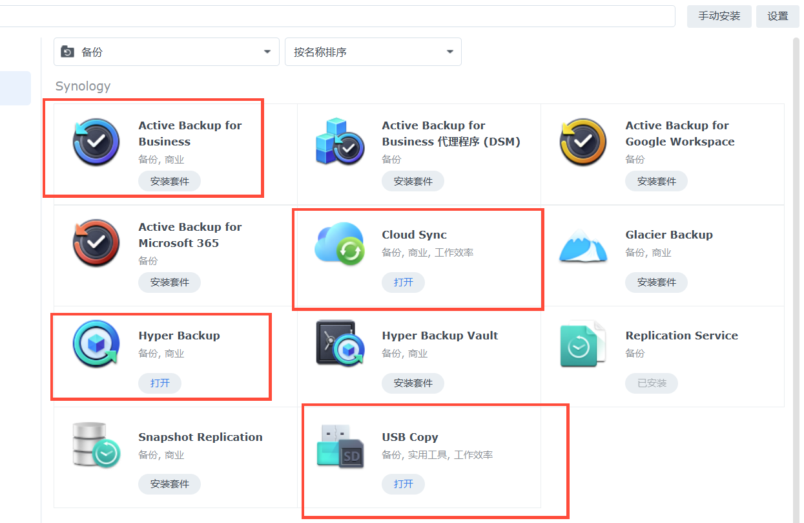
Task: Open the 设置 button
Action: [778, 16]
